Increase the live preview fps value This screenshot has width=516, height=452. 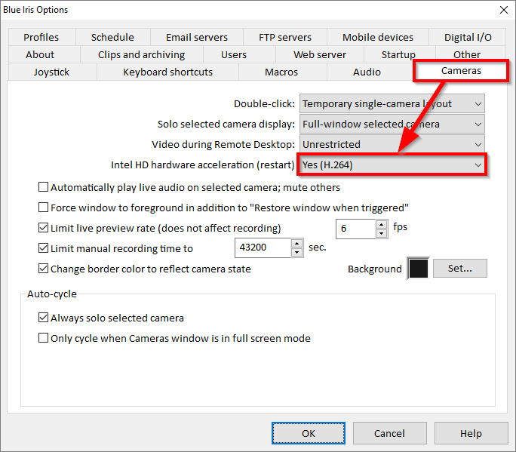click(x=381, y=225)
